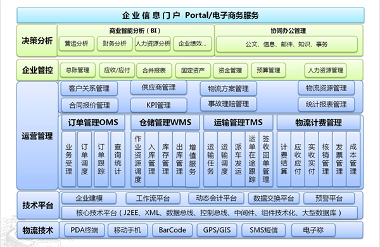
Task: Select the 签收回单管理 column
Action: click(266, 159)
